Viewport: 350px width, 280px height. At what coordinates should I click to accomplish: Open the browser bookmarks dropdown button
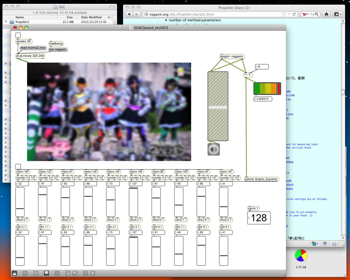[337, 14]
